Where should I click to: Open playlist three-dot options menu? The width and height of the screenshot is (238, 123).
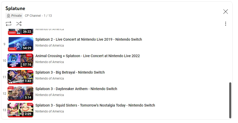point(226,24)
